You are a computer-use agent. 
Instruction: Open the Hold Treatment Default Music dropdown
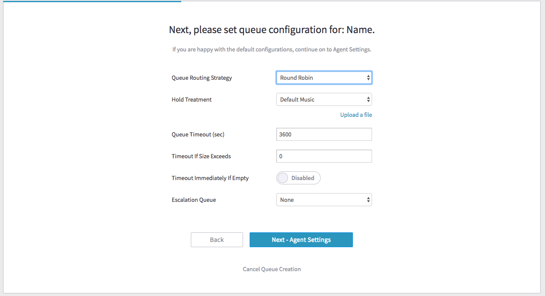324,99
